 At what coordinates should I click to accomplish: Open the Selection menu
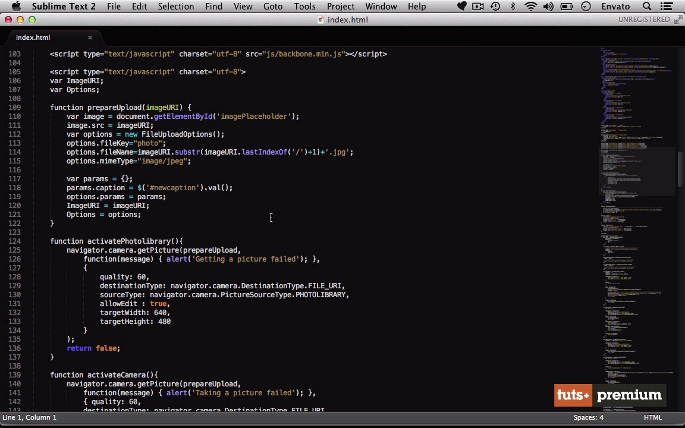point(175,6)
